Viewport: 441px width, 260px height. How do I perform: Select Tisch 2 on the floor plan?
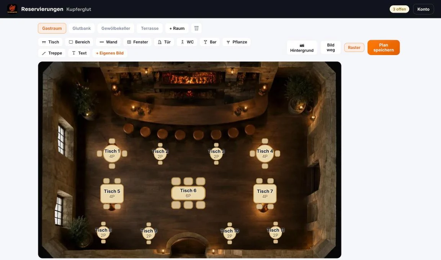tap(160, 154)
